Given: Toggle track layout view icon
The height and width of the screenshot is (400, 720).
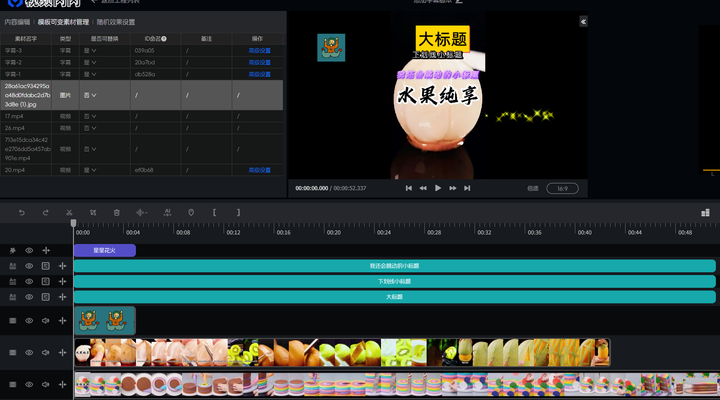Looking at the screenshot, I should [x=705, y=213].
